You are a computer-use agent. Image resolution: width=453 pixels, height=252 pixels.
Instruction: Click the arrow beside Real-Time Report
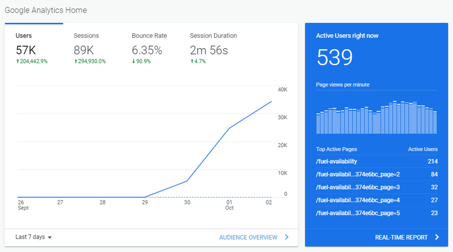coord(437,237)
